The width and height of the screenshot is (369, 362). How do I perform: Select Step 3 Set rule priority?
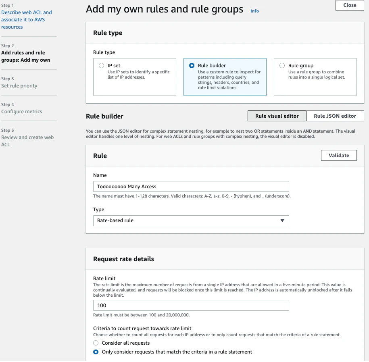pyautogui.click(x=19, y=86)
